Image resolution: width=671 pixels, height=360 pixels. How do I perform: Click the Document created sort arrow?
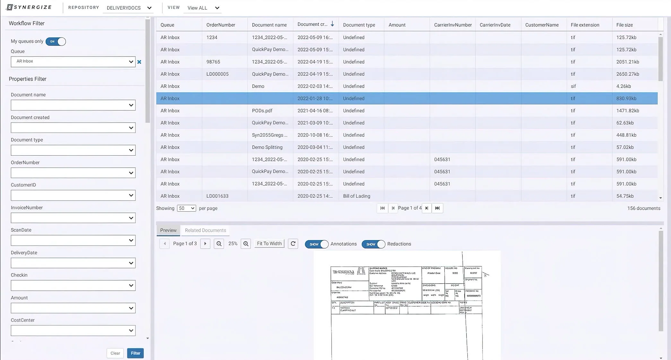point(332,24)
